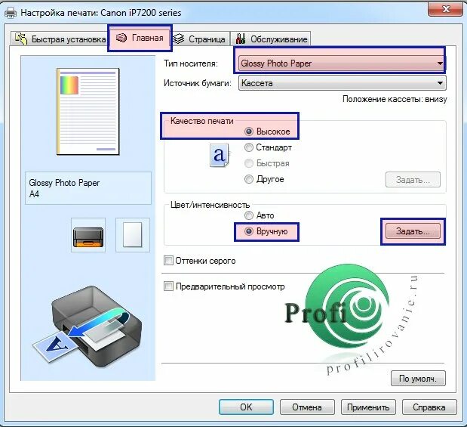Click the Страница tab stacked pages icon
The width and height of the screenshot is (467, 427).
pyautogui.click(x=179, y=39)
